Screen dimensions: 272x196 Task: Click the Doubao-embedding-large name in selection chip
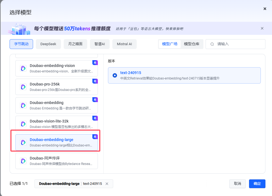[x=59, y=184]
